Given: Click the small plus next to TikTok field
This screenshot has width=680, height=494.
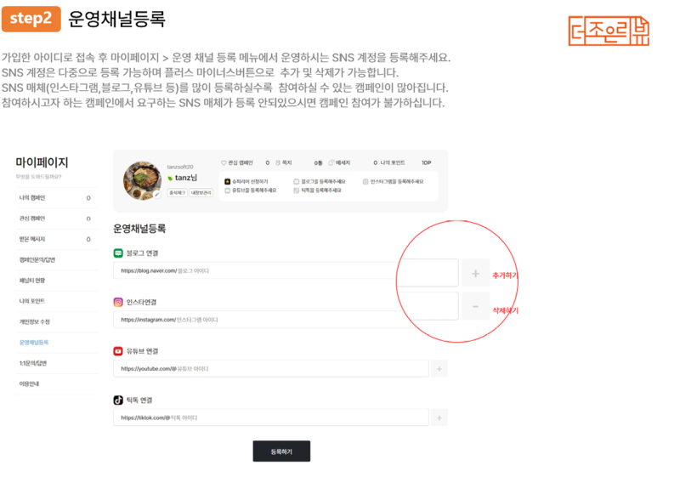Looking at the screenshot, I should click(439, 417).
